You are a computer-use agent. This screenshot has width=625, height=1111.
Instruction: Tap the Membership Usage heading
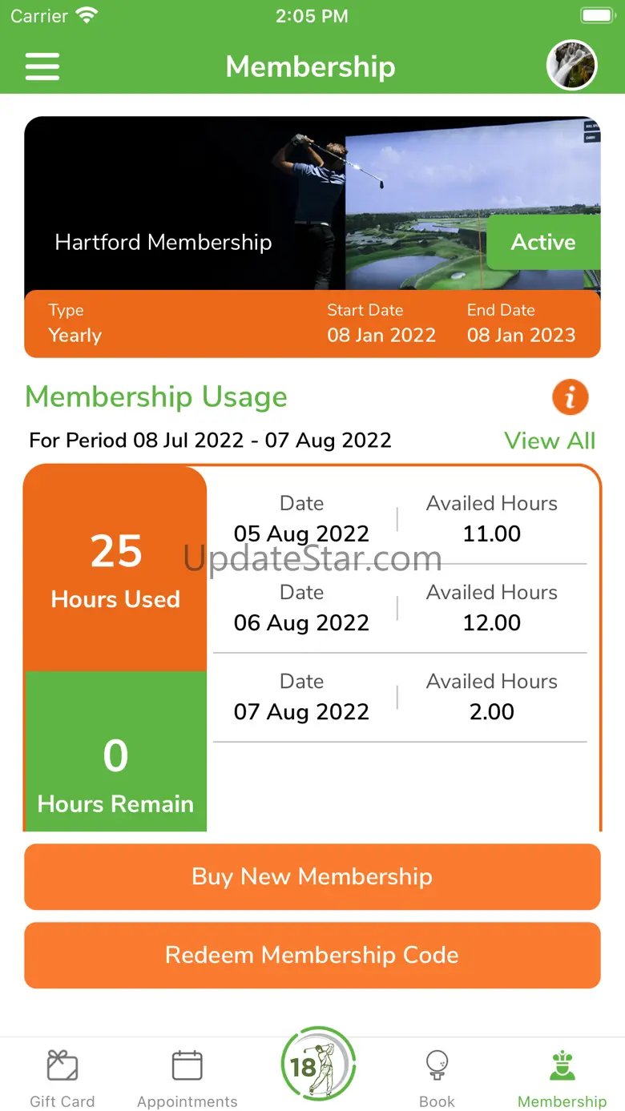click(156, 397)
